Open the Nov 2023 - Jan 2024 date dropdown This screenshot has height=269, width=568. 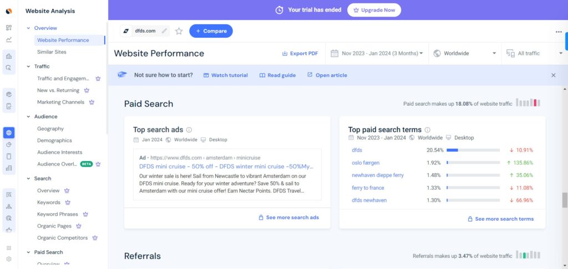click(377, 54)
